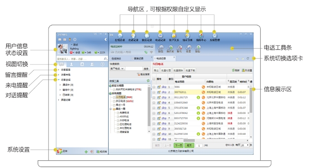Screen dimensions: 323x168
Task: Collapse the left panel with arrow icon
Action: coord(106,40)
